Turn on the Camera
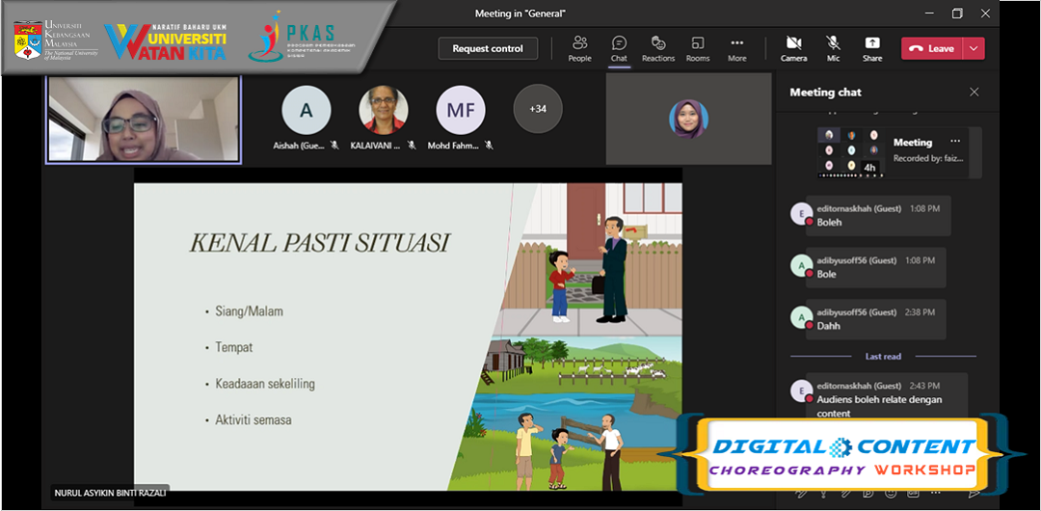The image size is (1041, 511). click(x=793, y=48)
